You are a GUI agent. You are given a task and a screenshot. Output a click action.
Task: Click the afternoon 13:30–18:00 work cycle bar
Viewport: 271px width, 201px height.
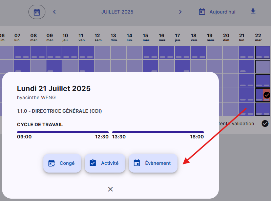click(158, 132)
